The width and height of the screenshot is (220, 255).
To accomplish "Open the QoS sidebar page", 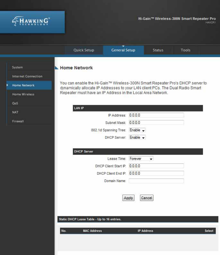I will point(29,103).
